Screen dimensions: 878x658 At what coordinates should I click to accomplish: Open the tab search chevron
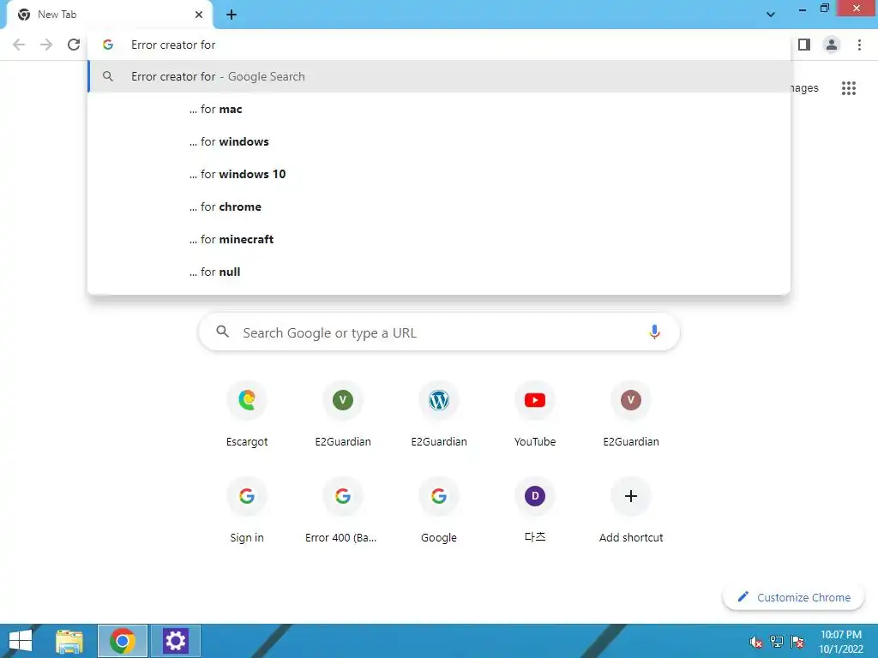pyautogui.click(x=771, y=15)
